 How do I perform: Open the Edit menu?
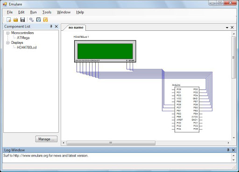tap(21, 12)
